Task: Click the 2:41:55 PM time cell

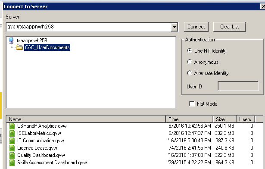Action: click(190, 148)
